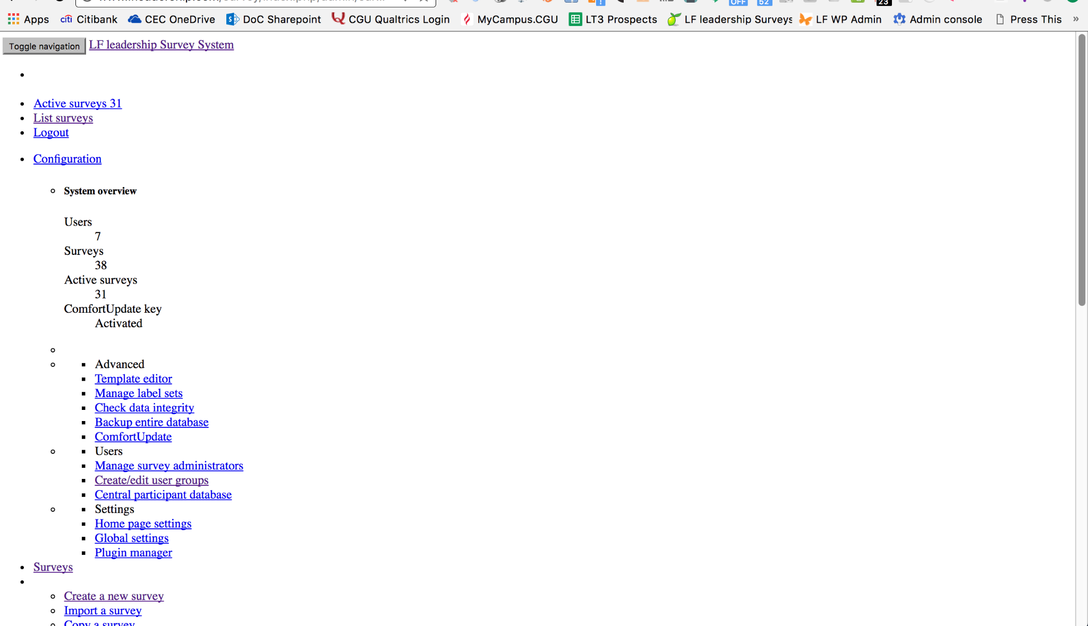Expand the Surveys menu
1088x626 pixels.
tap(53, 567)
